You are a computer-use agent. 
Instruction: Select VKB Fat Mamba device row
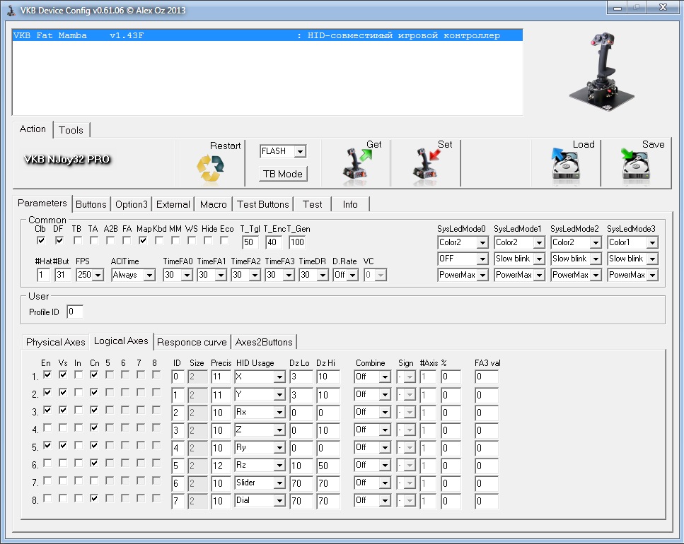pos(267,35)
